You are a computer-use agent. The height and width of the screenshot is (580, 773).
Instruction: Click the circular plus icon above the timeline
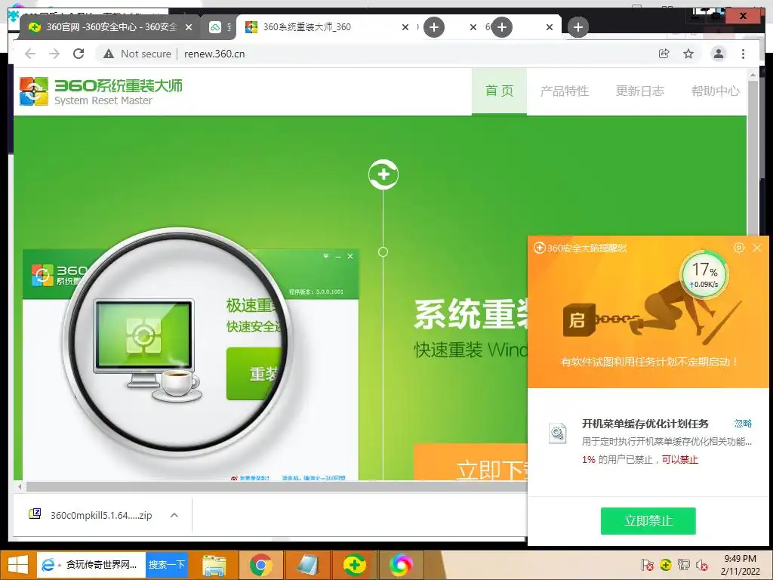[x=383, y=174]
